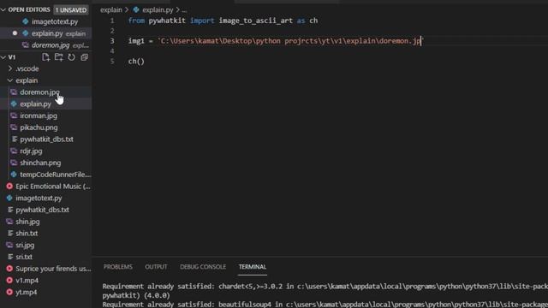The width and height of the screenshot is (548, 308).
Task: Select explain.py in open editors list
Action: click(x=47, y=33)
